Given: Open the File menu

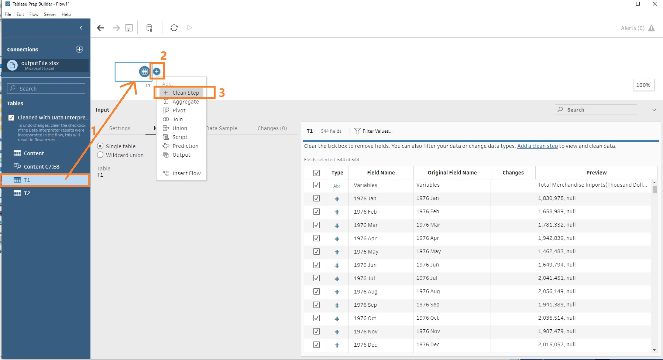Looking at the screenshot, I should click(x=8, y=14).
